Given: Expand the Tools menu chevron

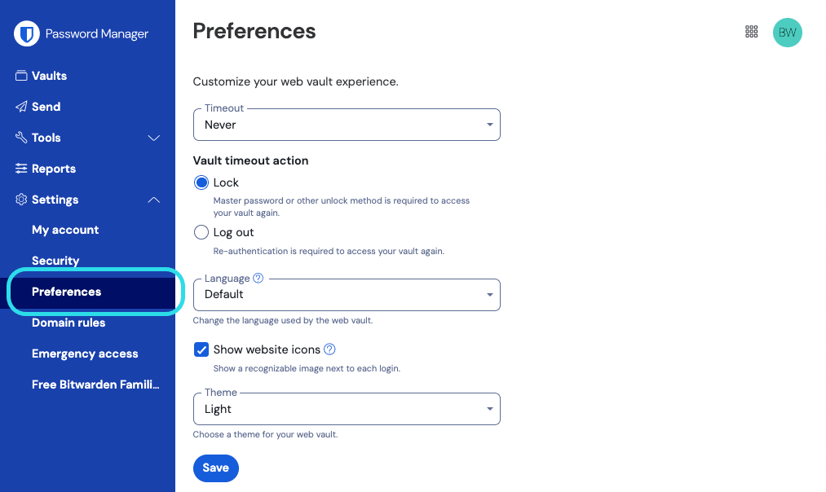Looking at the screenshot, I should coord(153,138).
